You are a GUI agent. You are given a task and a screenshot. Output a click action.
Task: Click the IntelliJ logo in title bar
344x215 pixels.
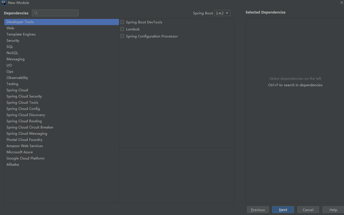click(x=4, y=3)
